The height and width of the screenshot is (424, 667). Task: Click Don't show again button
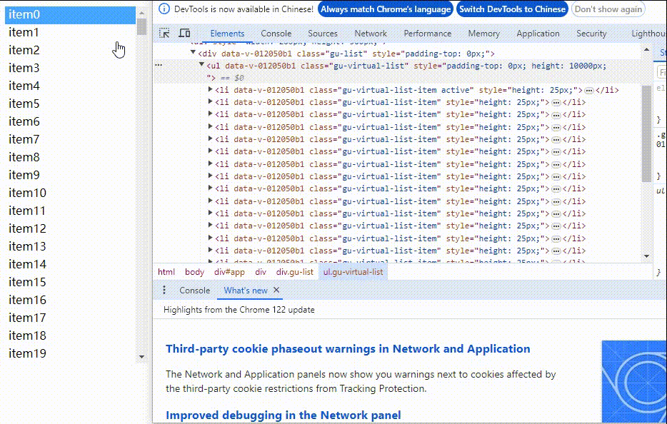point(608,9)
